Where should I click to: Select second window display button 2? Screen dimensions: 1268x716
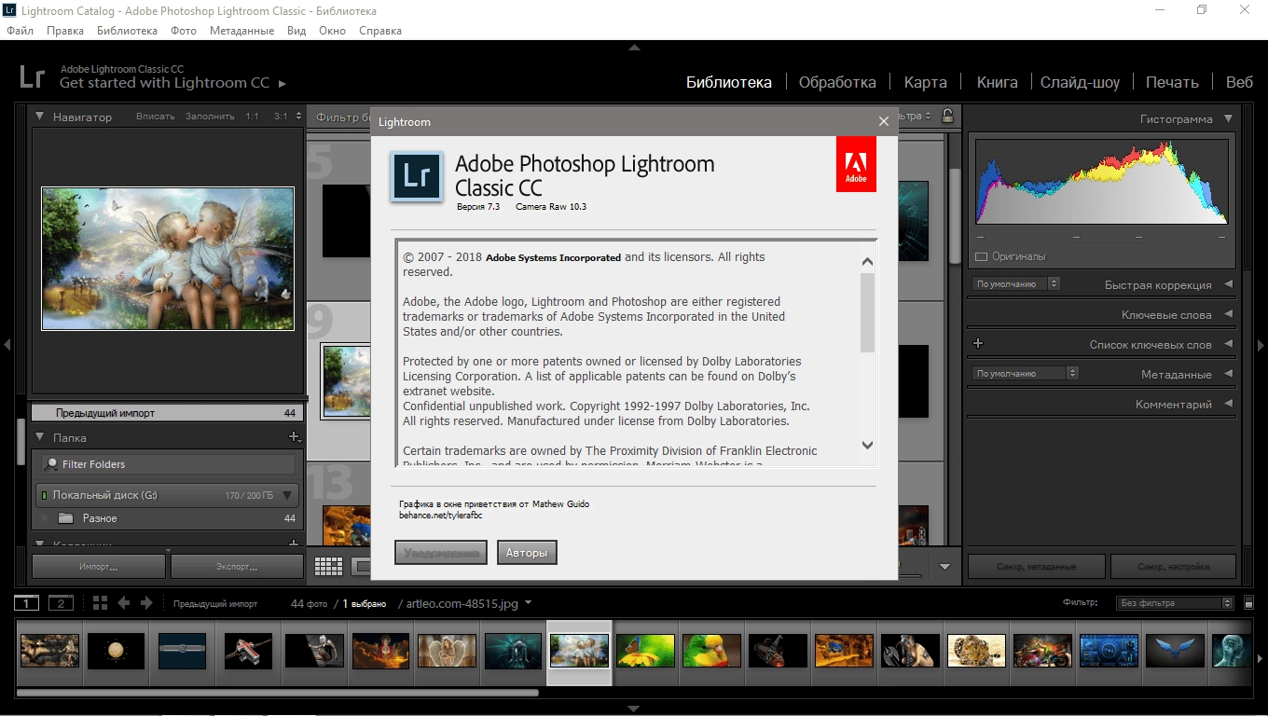[61, 603]
